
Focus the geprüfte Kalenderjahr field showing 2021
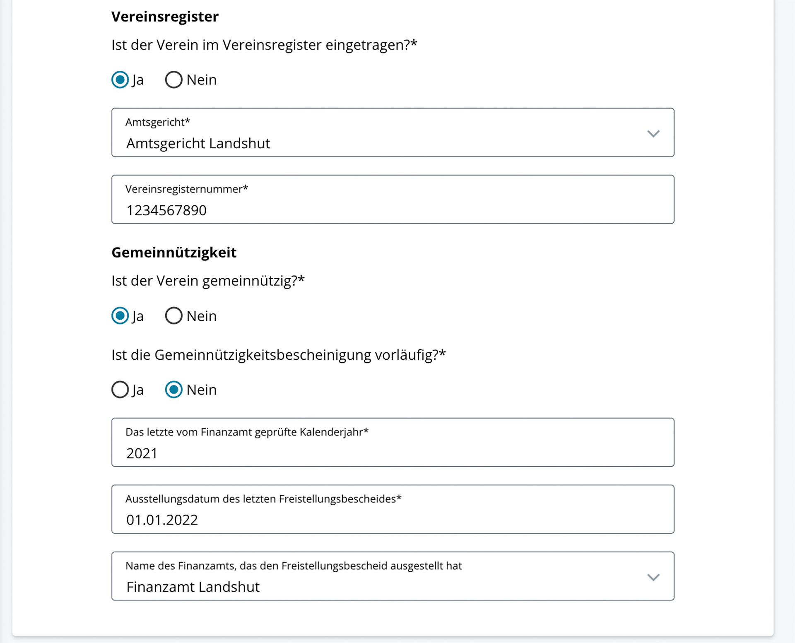coord(393,453)
